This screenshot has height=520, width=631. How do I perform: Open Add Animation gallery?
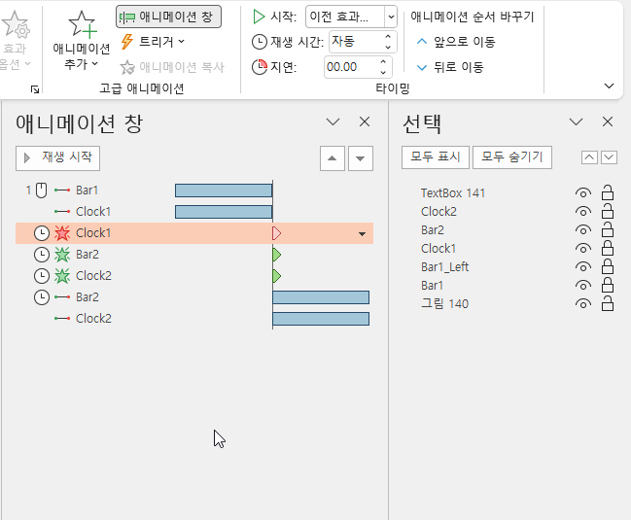pyautogui.click(x=82, y=40)
